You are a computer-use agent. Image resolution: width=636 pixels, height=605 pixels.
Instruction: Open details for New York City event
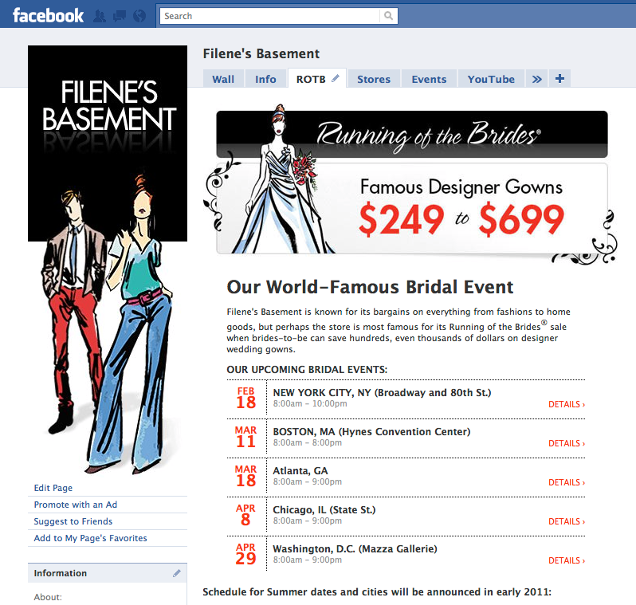click(x=567, y=404)
